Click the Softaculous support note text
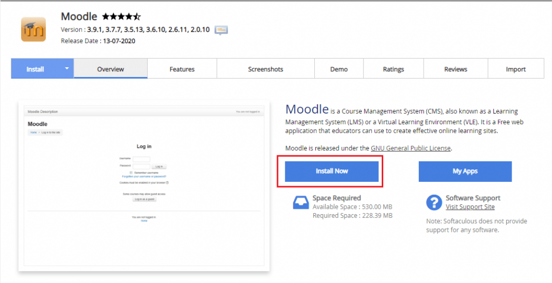552x283 pixels. point(477,225)
